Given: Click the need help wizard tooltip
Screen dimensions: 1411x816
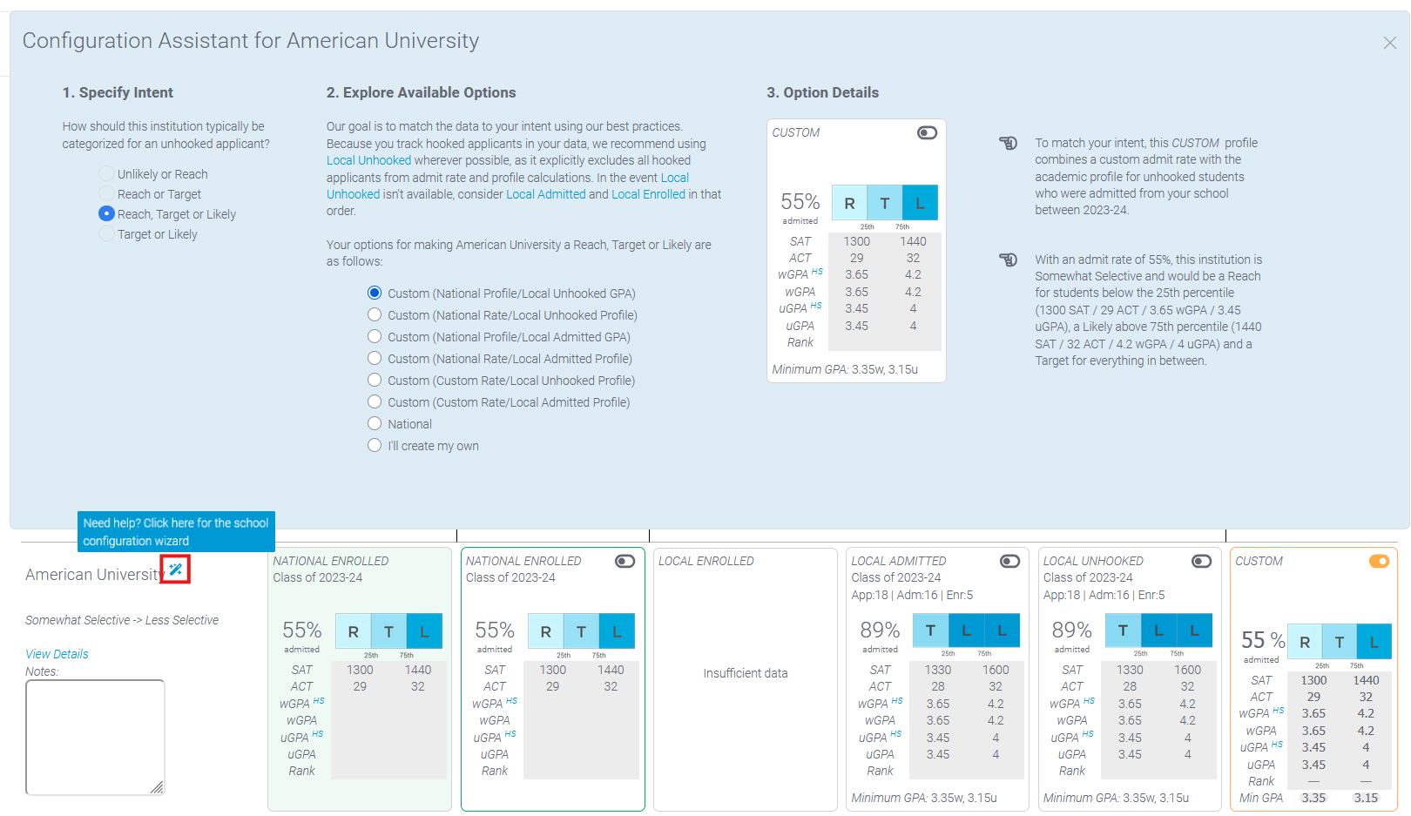Looking at the screenshot, I should click(x=176, y=532).
